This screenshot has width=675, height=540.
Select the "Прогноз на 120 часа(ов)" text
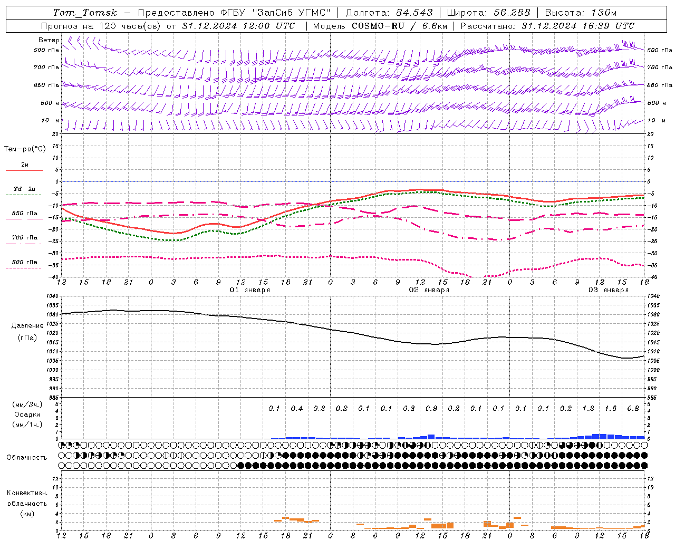[x=101, y=26]
